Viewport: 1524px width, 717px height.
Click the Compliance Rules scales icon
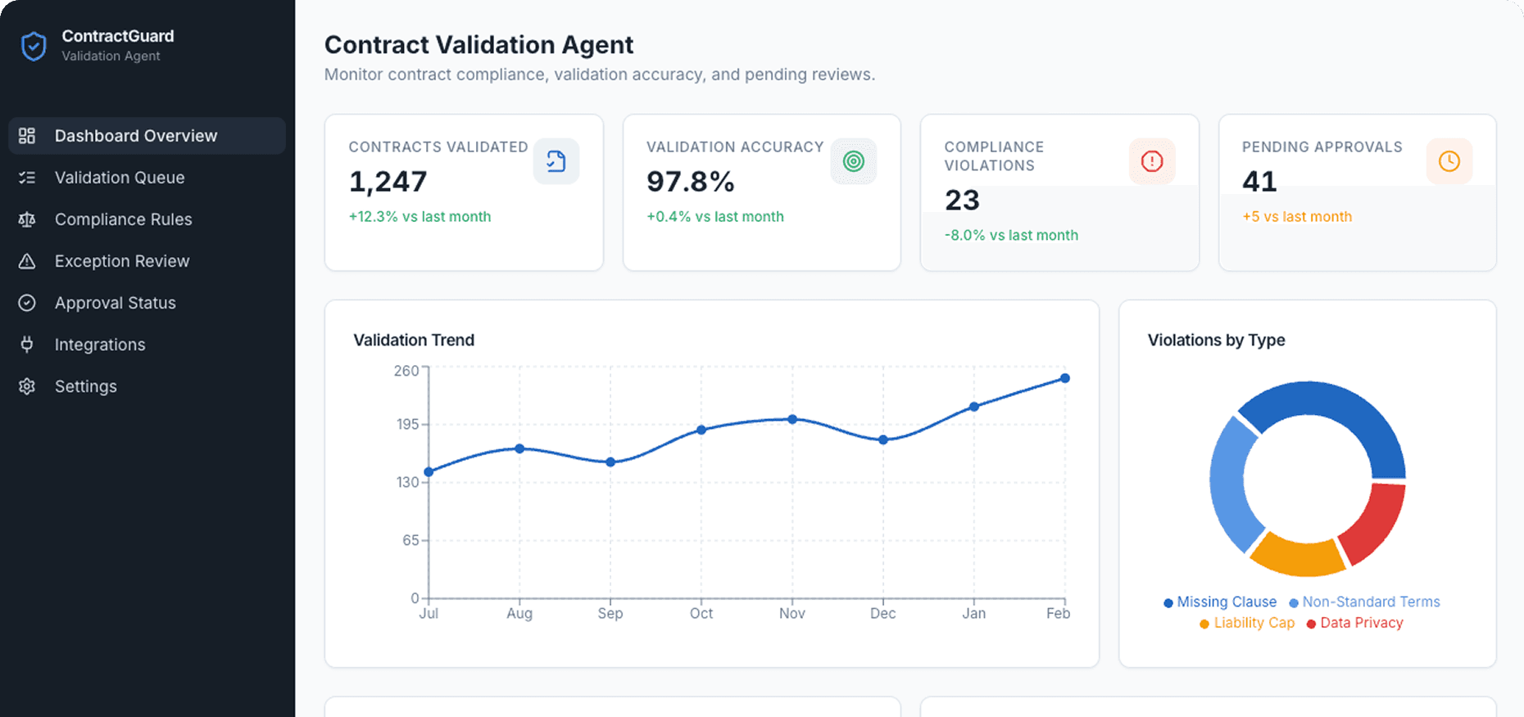click(x=27, y=219)
